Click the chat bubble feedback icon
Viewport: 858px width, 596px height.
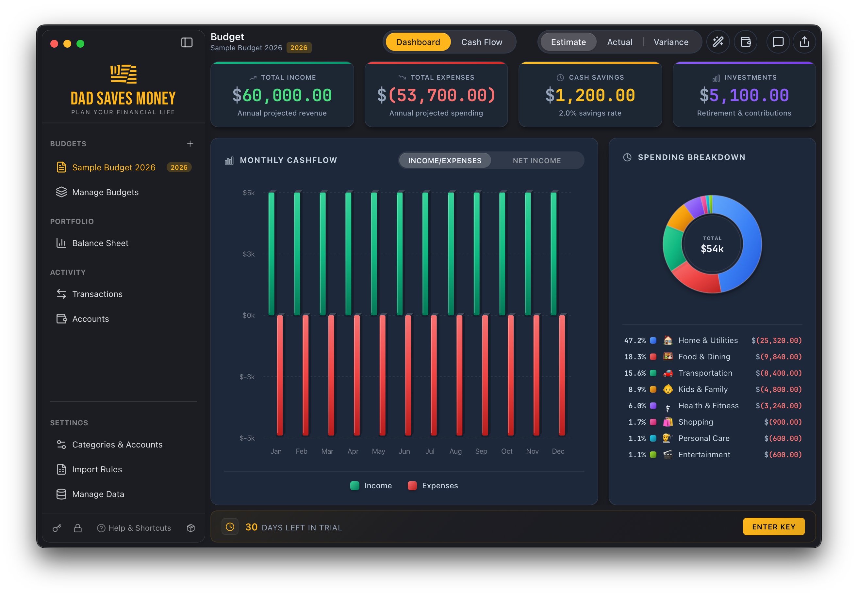[x=778, y=42]
